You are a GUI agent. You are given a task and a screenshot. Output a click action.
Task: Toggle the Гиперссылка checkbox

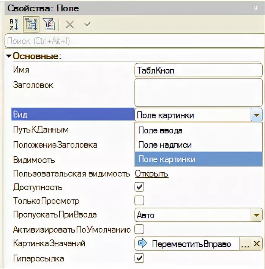click(140, 258)
